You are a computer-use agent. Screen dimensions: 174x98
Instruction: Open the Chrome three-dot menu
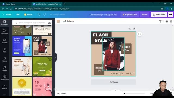[x=171, y=8]
